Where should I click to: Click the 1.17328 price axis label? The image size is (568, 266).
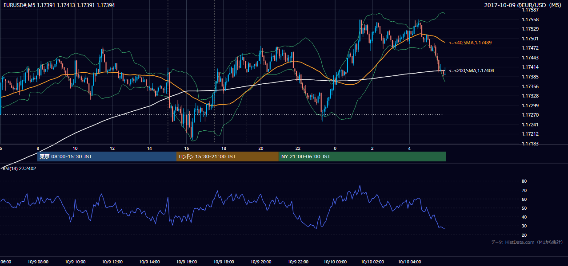(531, 96)
